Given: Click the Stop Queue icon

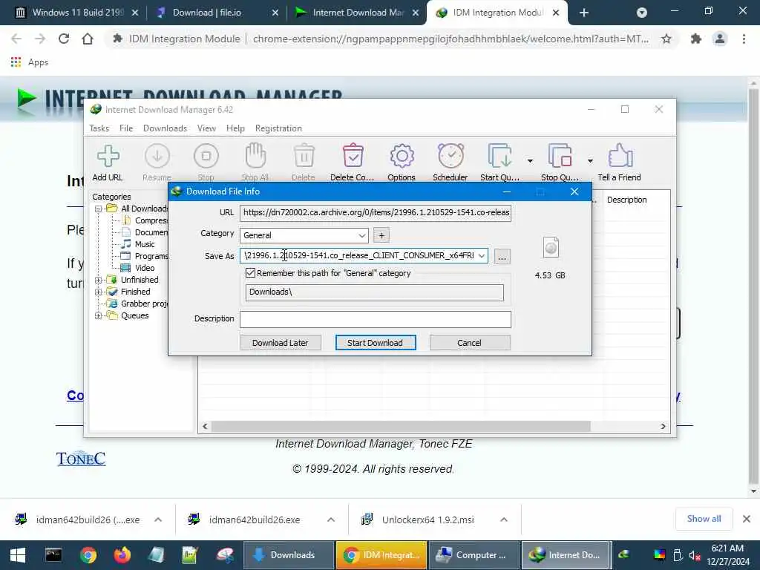Looking at the screenshot, I should pos(560,156).
